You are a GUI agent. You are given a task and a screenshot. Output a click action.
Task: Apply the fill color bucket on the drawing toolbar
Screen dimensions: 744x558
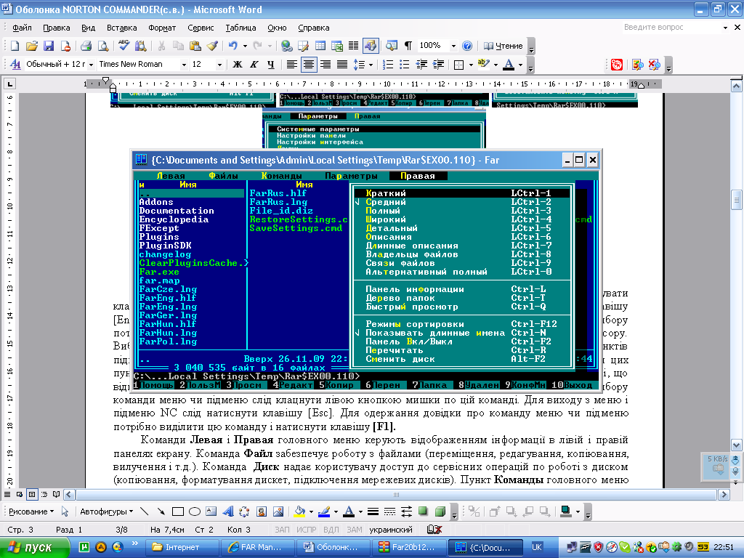[x=299, y=511]
